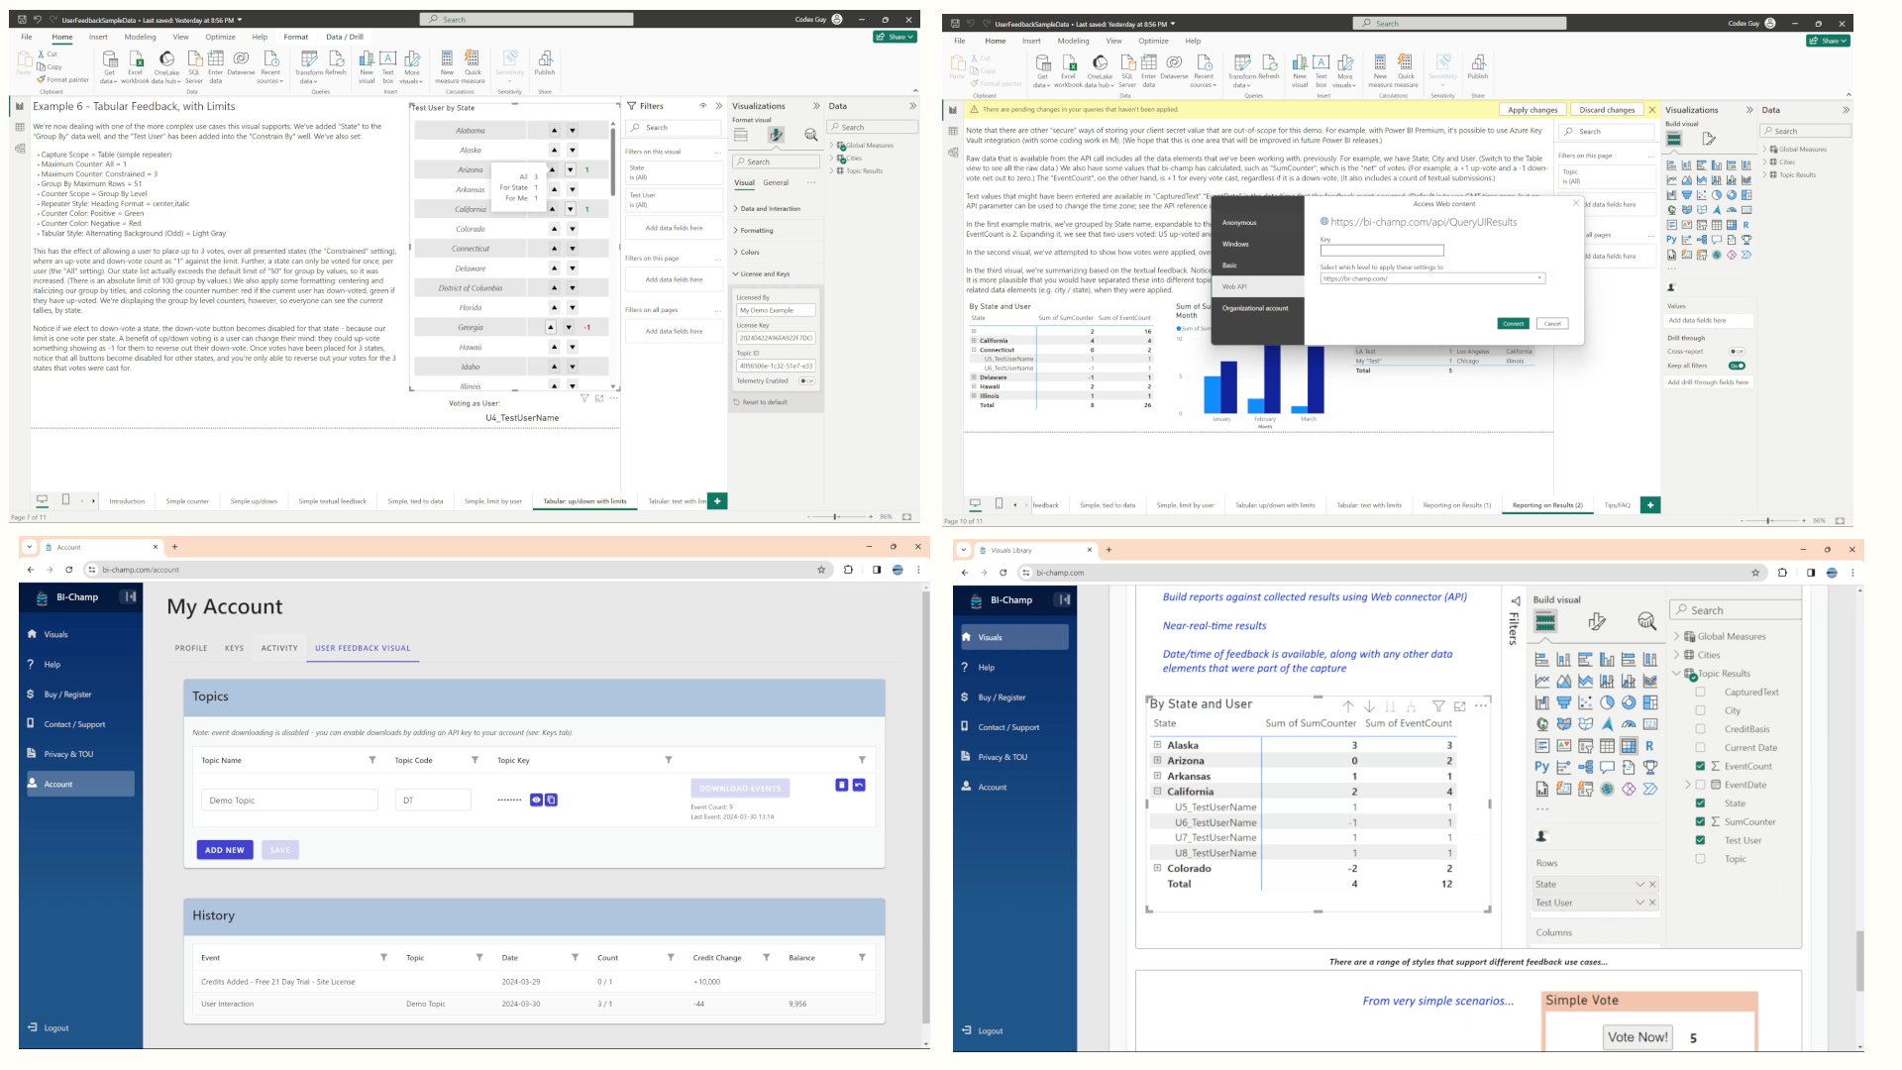Expand the Alaska row in By State and User

click(1157, 745)
